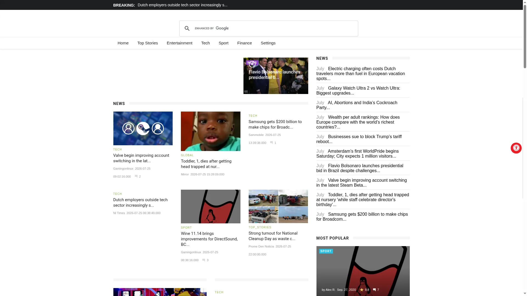Viewport: 527px width, 296px height.
Task: Open the breaking news headline about Dutch employers
Action: pyautogui.click(x=183, y=5)
